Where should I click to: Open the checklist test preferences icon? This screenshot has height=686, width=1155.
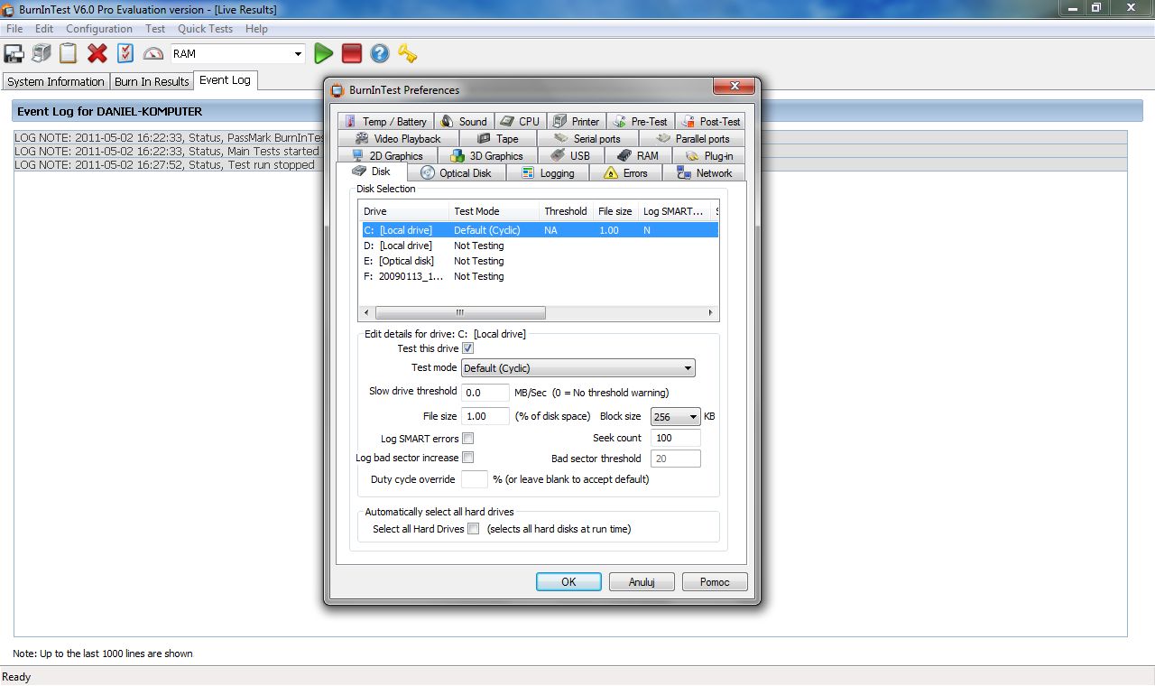pyautogui.click(x=125, y=53)
